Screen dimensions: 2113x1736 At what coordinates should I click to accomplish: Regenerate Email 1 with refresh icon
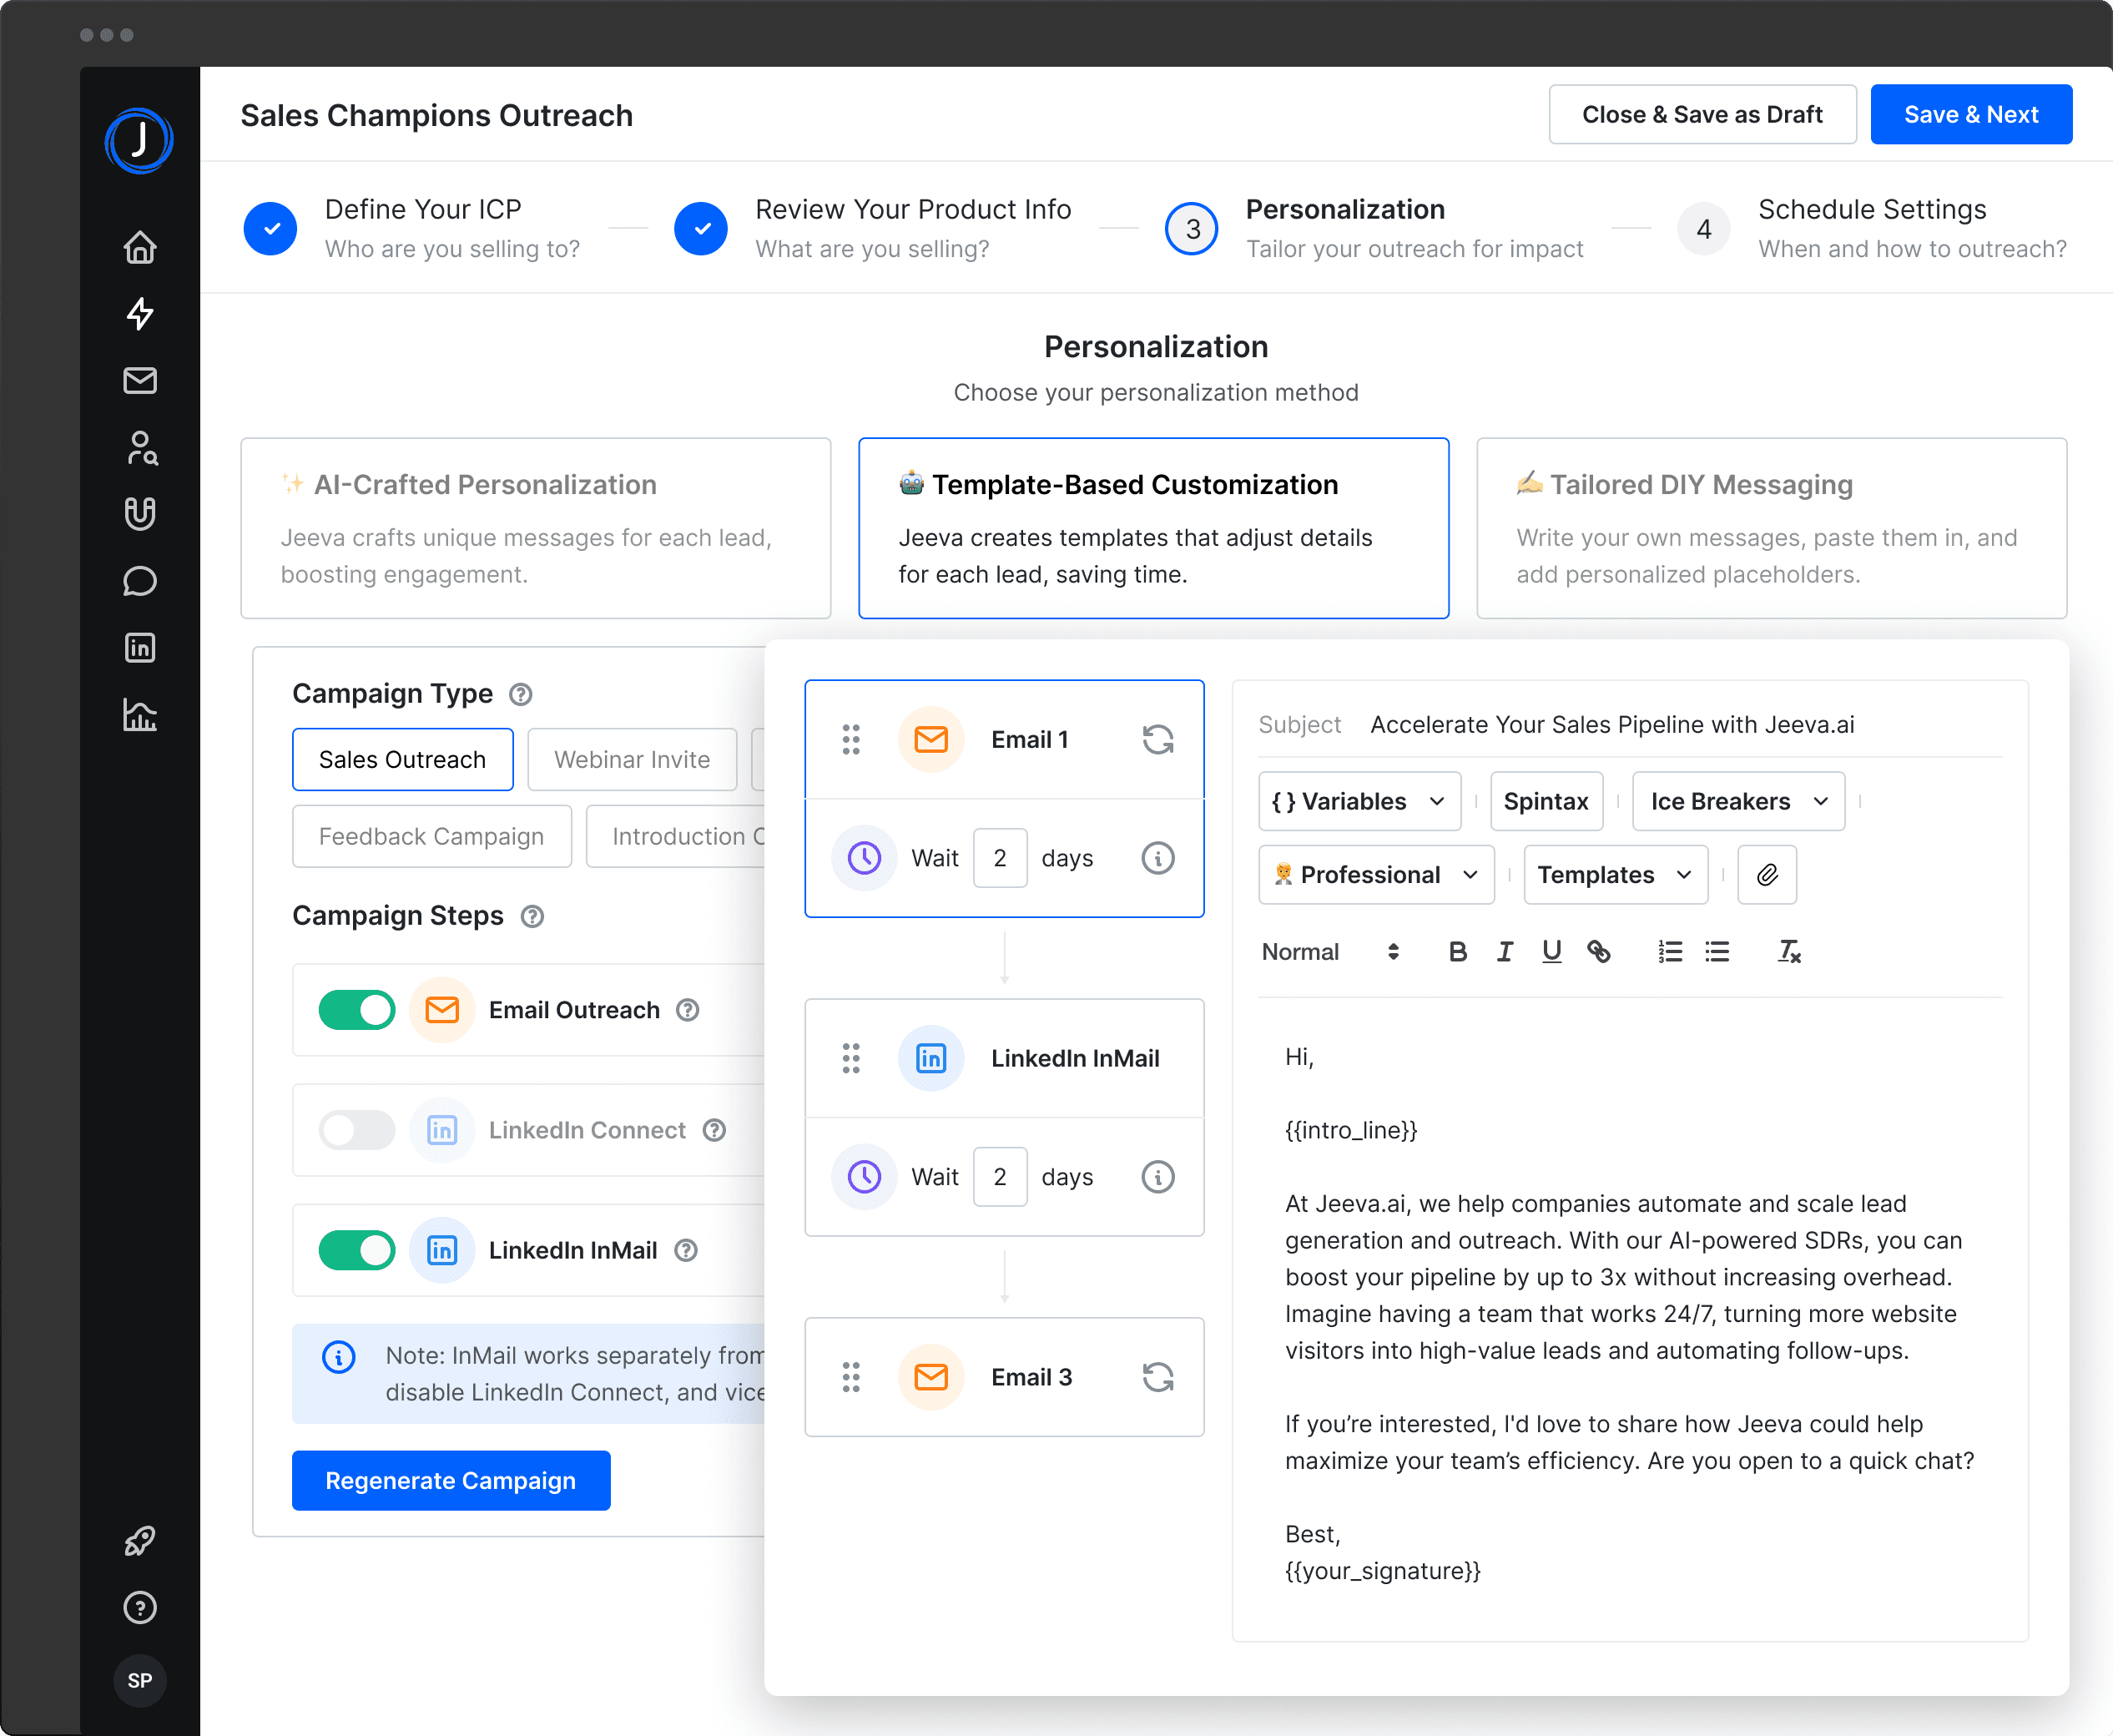point(1158,740)
